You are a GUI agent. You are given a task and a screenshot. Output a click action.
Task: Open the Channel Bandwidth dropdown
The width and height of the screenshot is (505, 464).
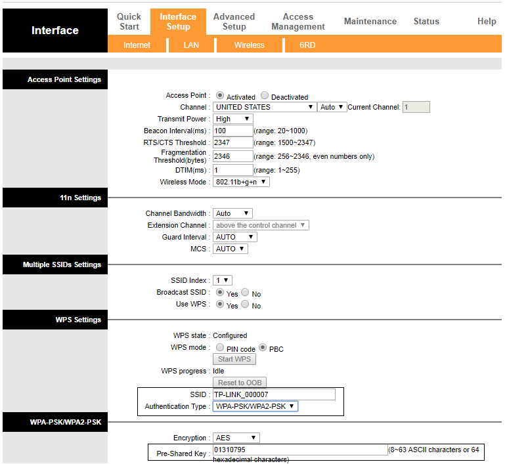[x=232, y=213]
